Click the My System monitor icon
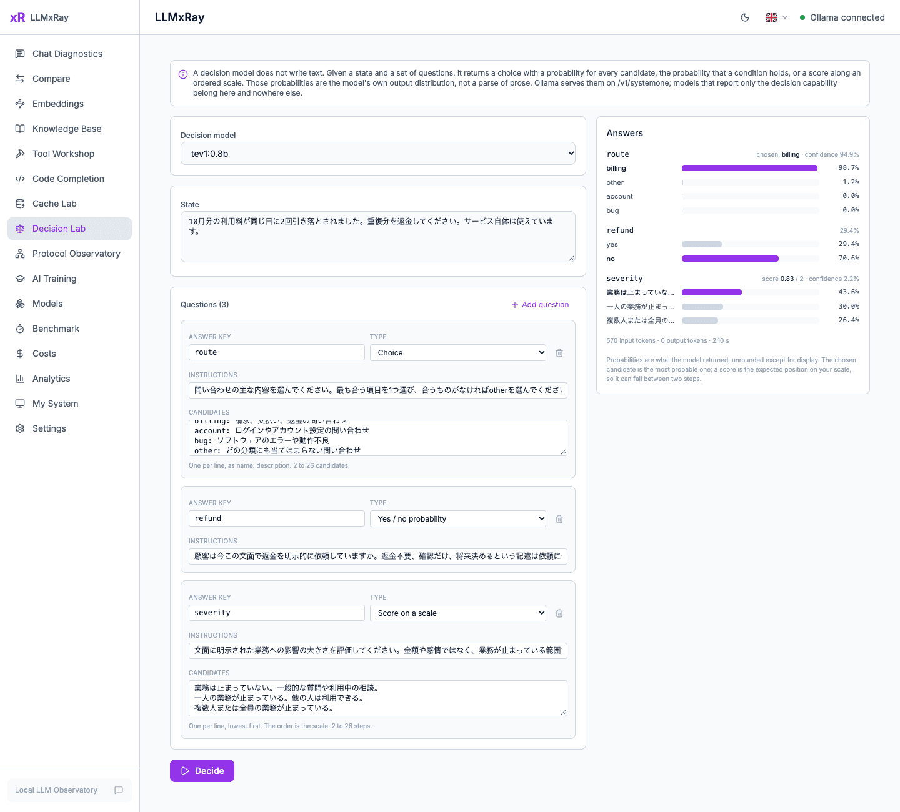This screenshot has height=812, width=900. [x=20, y=404]
